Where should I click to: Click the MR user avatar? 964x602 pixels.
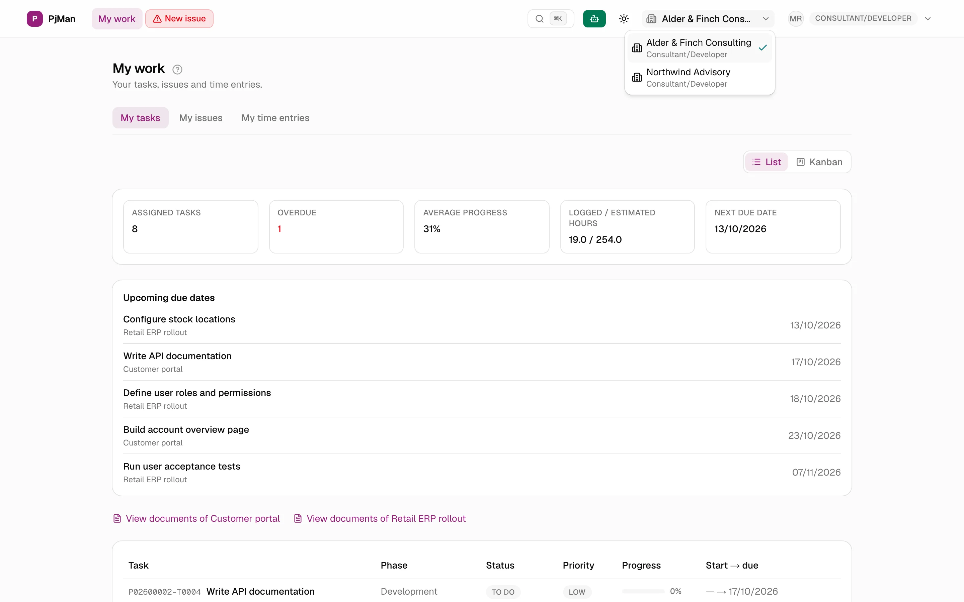(796, 19)
